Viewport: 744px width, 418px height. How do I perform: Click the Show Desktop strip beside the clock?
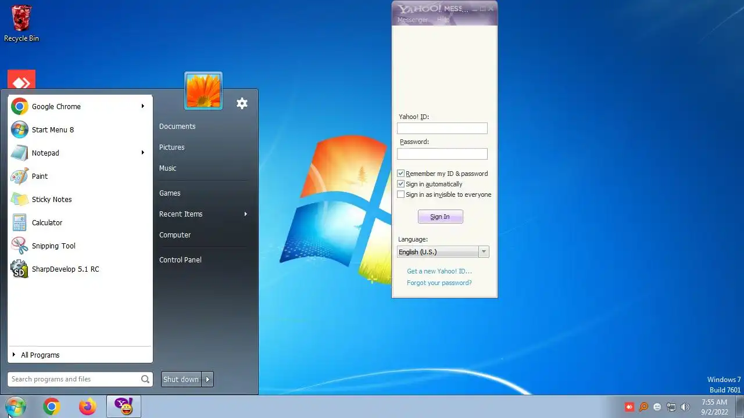(739, 407)
